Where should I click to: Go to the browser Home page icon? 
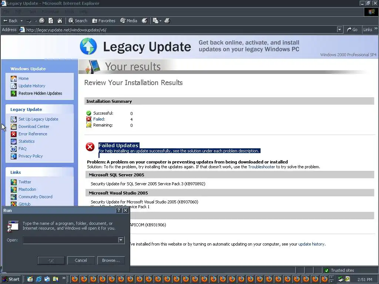coord(60,21)
